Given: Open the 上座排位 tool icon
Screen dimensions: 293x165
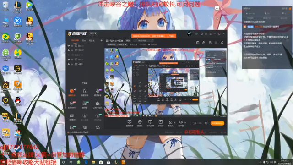Looking at the screenshot, I should tap(72, 117).
